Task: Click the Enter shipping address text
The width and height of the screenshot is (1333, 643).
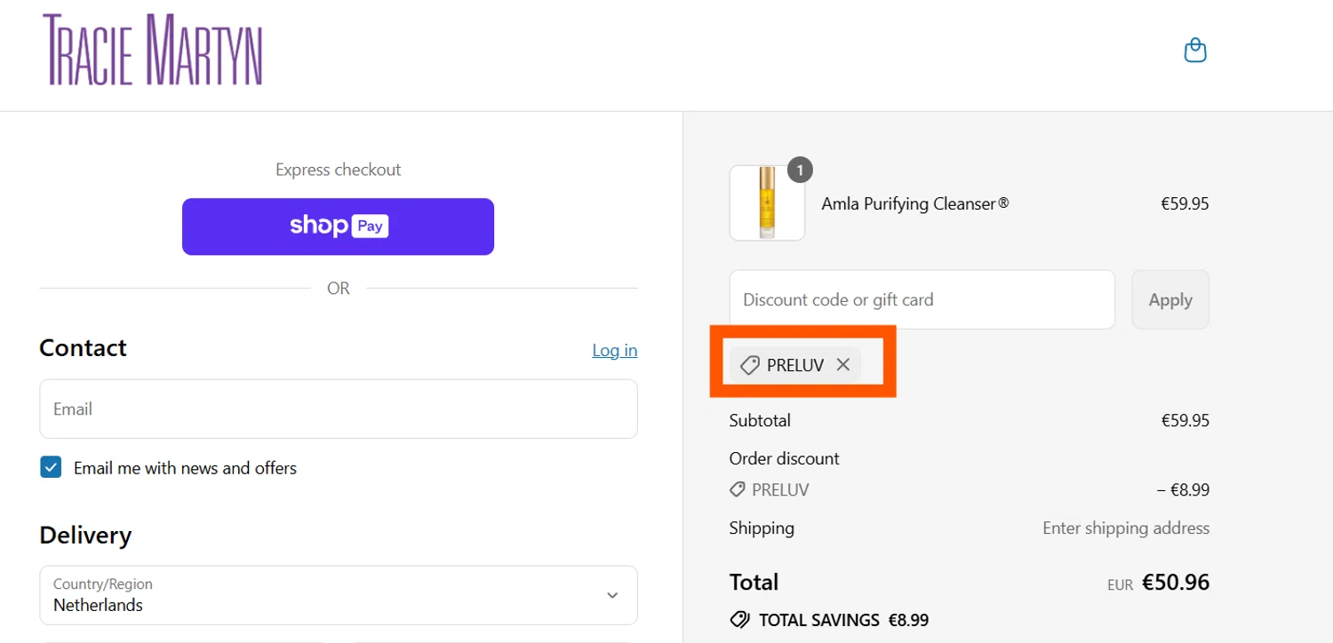Action: tap(1126, 528)
